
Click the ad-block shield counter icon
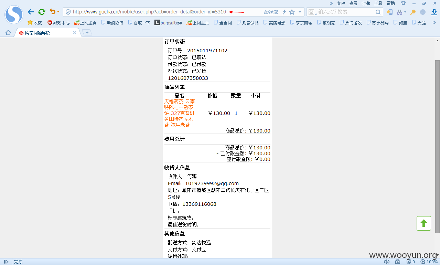coord(411,262)
